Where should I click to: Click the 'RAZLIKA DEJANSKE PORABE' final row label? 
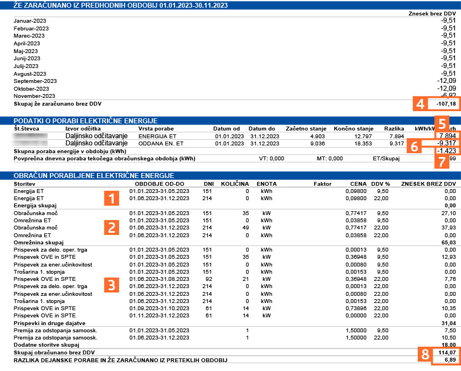[x=121, y=360]
